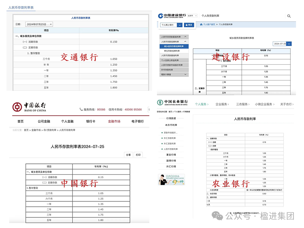This screenshot has width=304, height=228.
Task: Open the 公司金融 tab on Bank of China
Action: pyautogui.click(x=44, y=121)
